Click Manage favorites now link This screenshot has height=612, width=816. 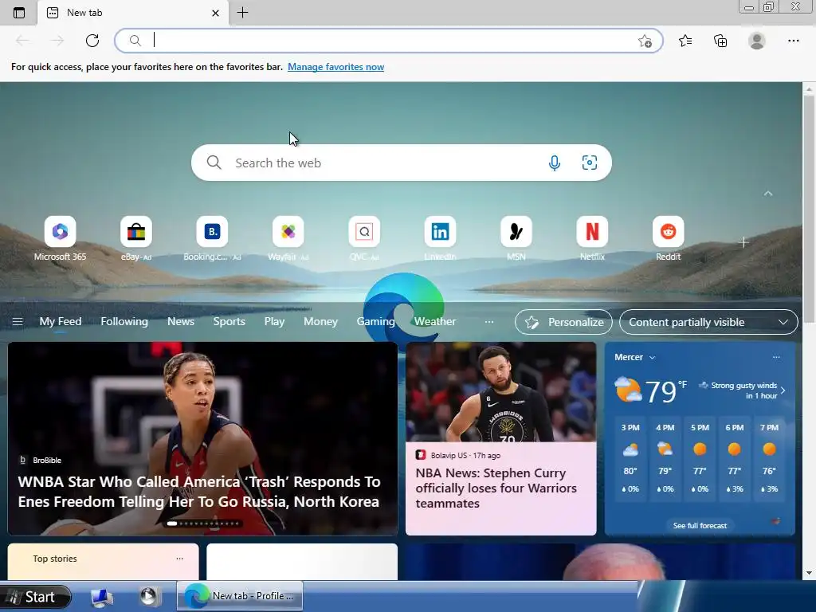click(x=335, y=67)
